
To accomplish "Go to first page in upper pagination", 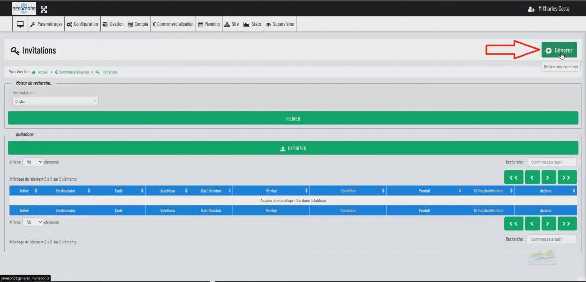I will tap(514, 177).
